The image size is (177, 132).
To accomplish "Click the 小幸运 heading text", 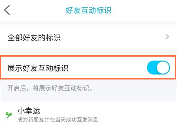I will click(x=28, y=111).
